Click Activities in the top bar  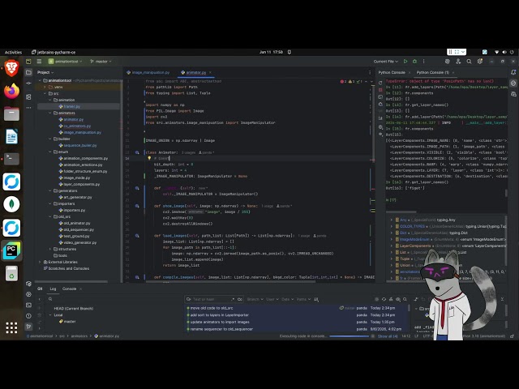(x=13, y=52)
